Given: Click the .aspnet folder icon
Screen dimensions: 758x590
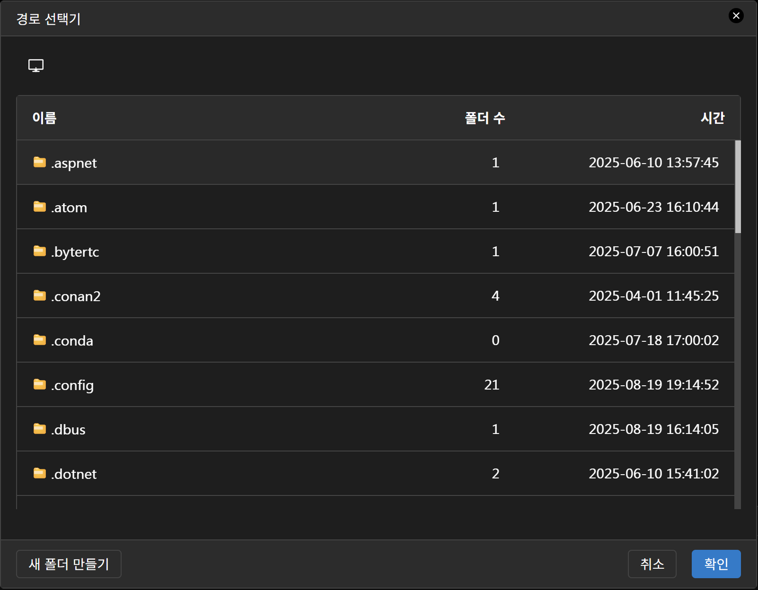Looking at the screenshot, I should point(40,163).
